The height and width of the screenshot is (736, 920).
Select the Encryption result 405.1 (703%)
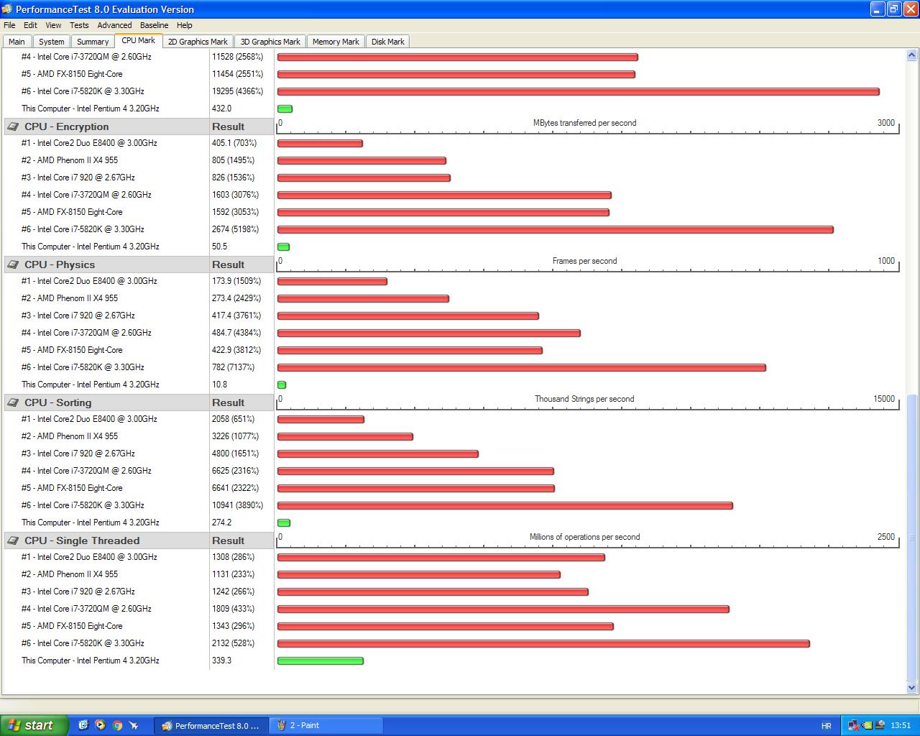tap(234, 143)
